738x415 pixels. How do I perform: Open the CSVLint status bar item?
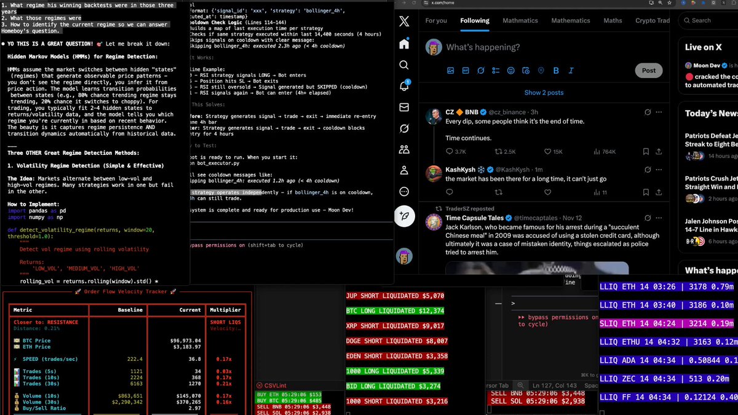pyautogui.click(x=272, y=385)
